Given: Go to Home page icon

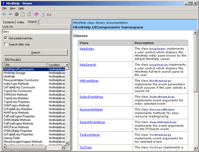Looking at the screenshot, I should point(29,14).
